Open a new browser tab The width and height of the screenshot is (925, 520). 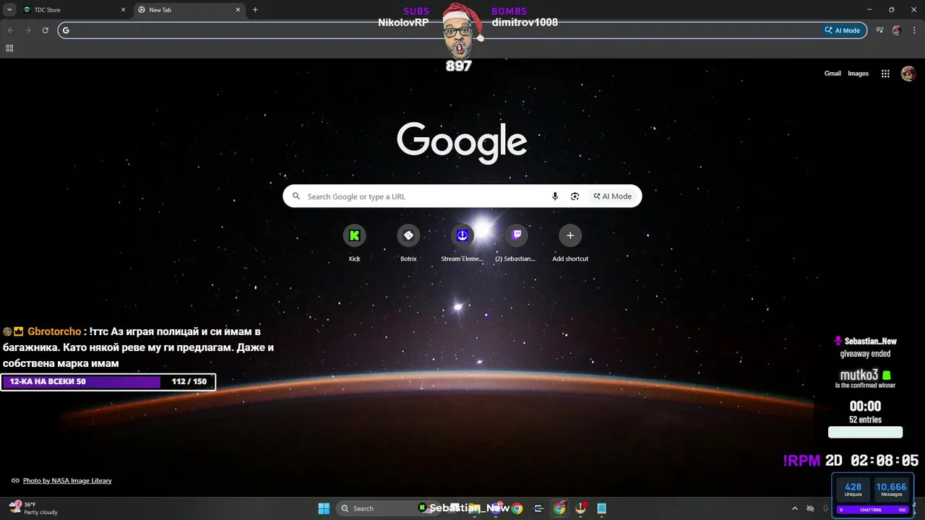pos(255,10)
